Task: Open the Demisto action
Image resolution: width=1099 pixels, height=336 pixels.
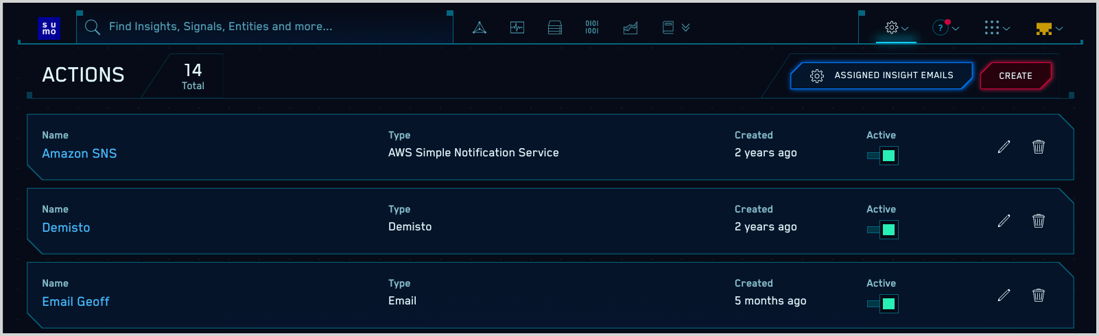Action: click(66, 228)
